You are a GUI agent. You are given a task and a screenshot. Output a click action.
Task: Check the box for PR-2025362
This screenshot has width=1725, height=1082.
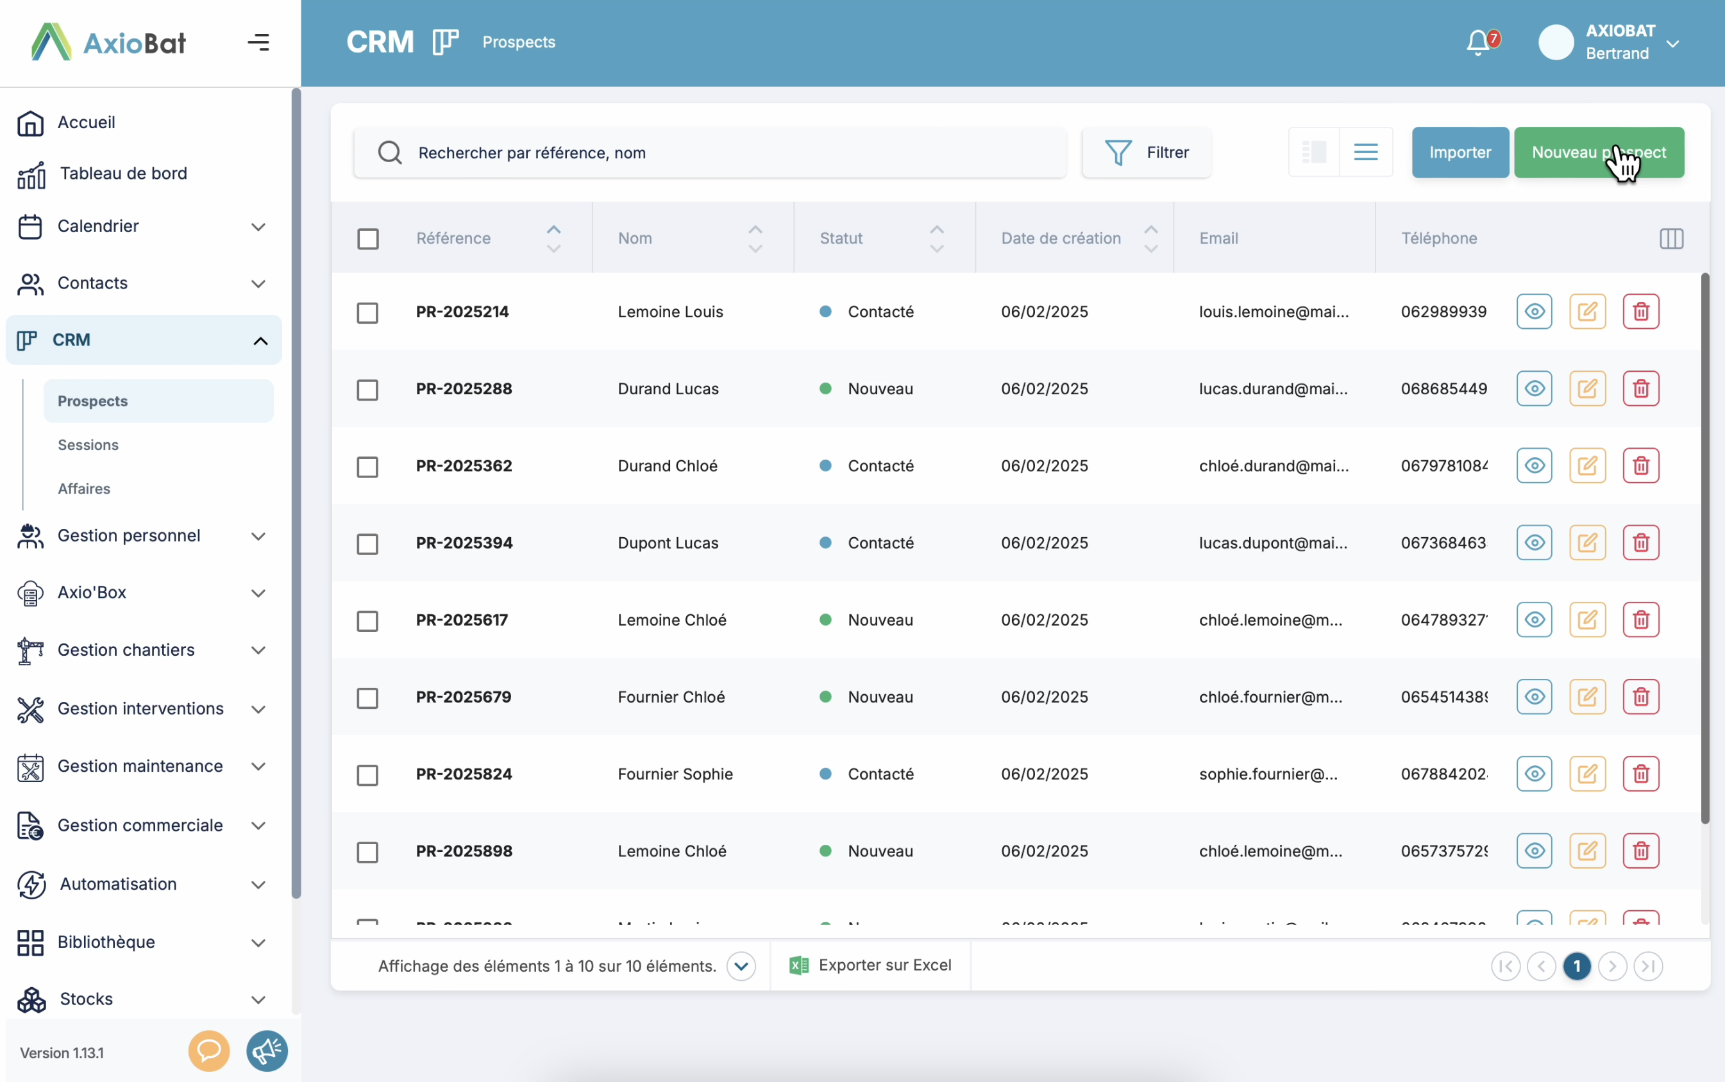pos(368,467)
